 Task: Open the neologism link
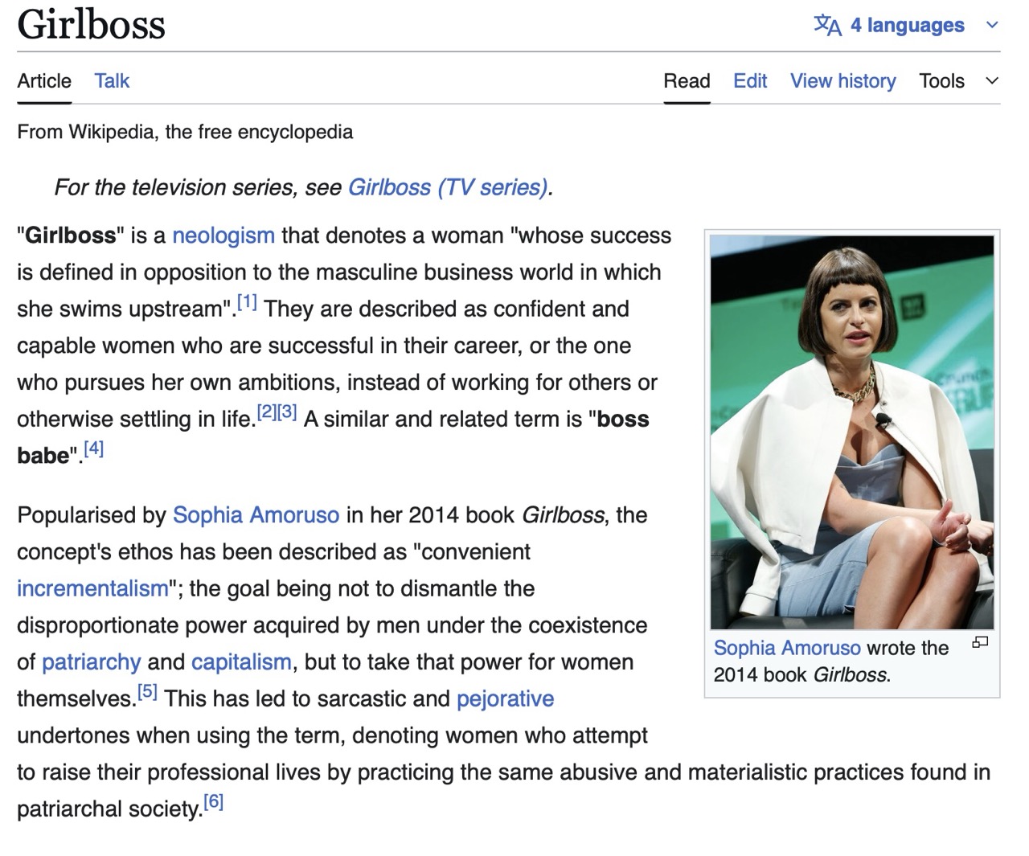223,236
